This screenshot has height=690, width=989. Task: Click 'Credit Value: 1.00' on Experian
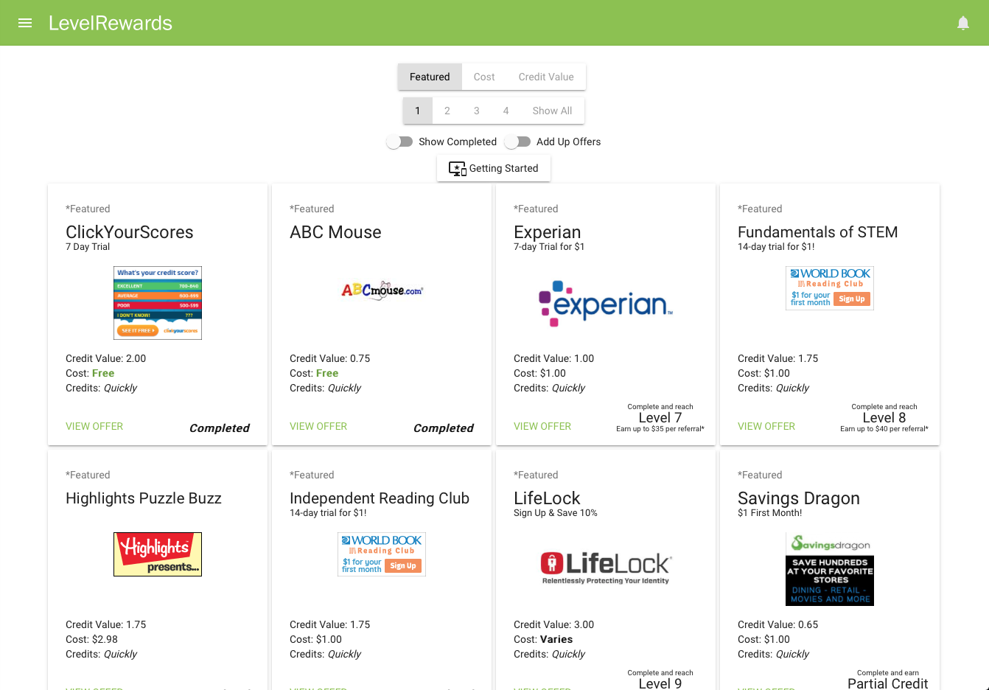(554, 358)
